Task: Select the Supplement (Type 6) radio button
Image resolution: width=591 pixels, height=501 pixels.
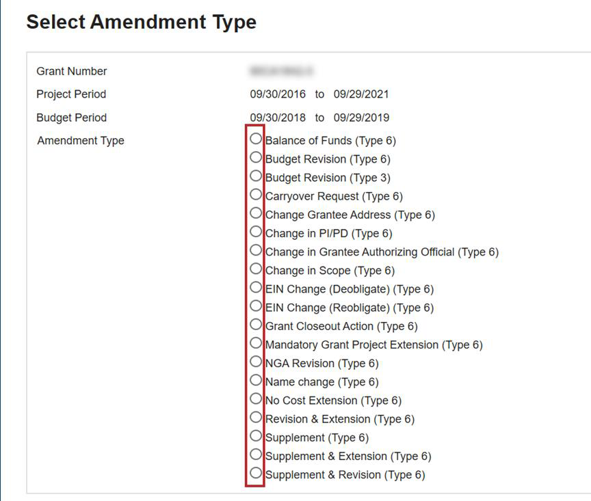Action: click(x=256, y=435)
